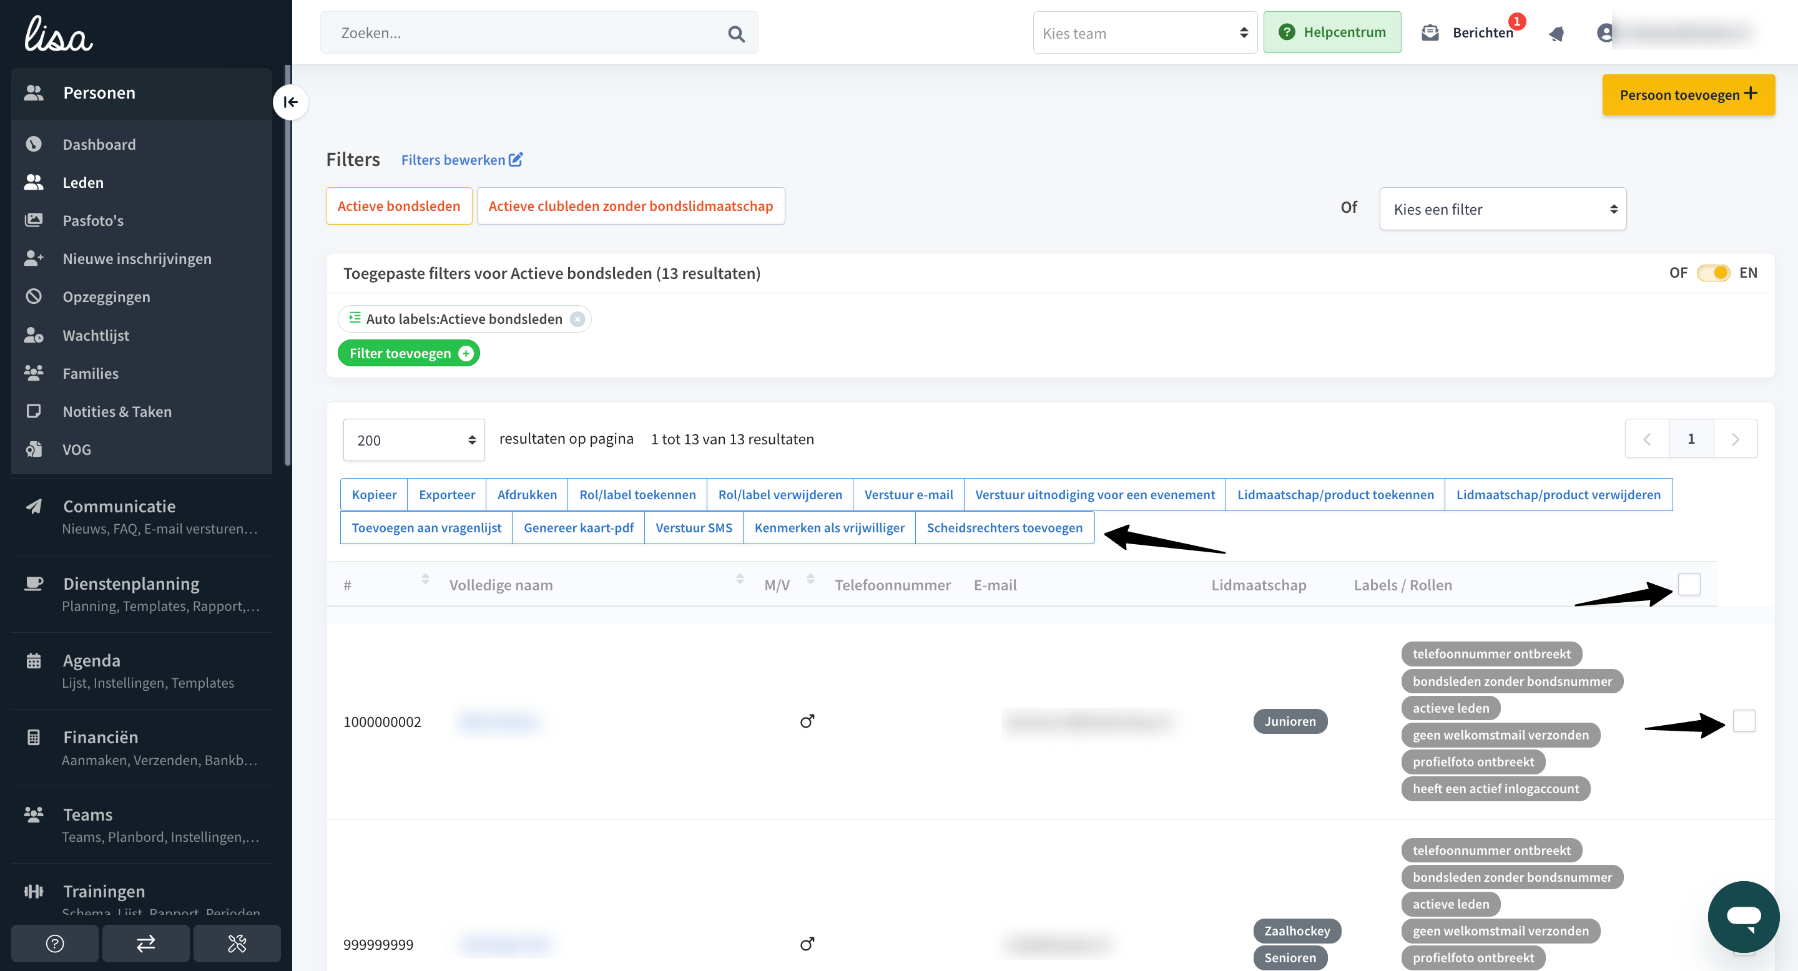Screen dimensions: 1798x971
Task: Sort by the # column arrows
Action: tap(425, 579)
